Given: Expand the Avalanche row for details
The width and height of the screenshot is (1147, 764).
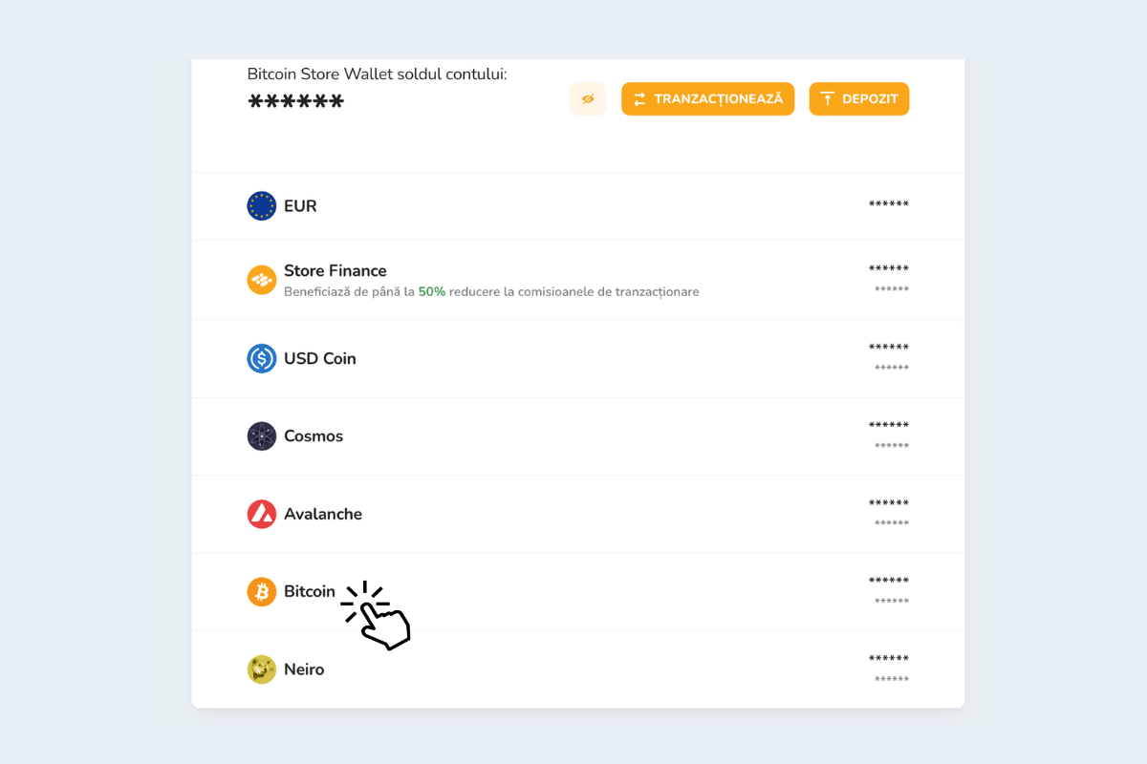Looking at the screenshot, I should [x=573, y=514].
